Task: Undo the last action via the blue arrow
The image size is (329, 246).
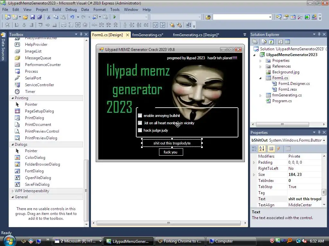Action: (x=72, y=17)
